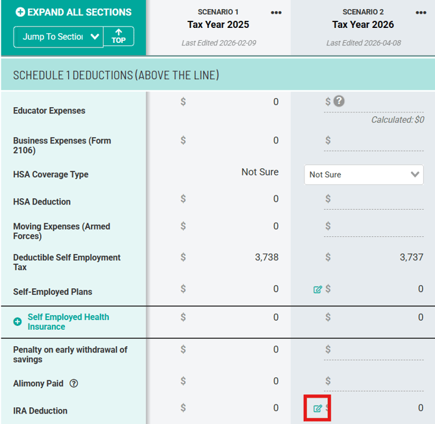Open HSA Coverage Type dropdown in Scenario 2

pos(364,175)
